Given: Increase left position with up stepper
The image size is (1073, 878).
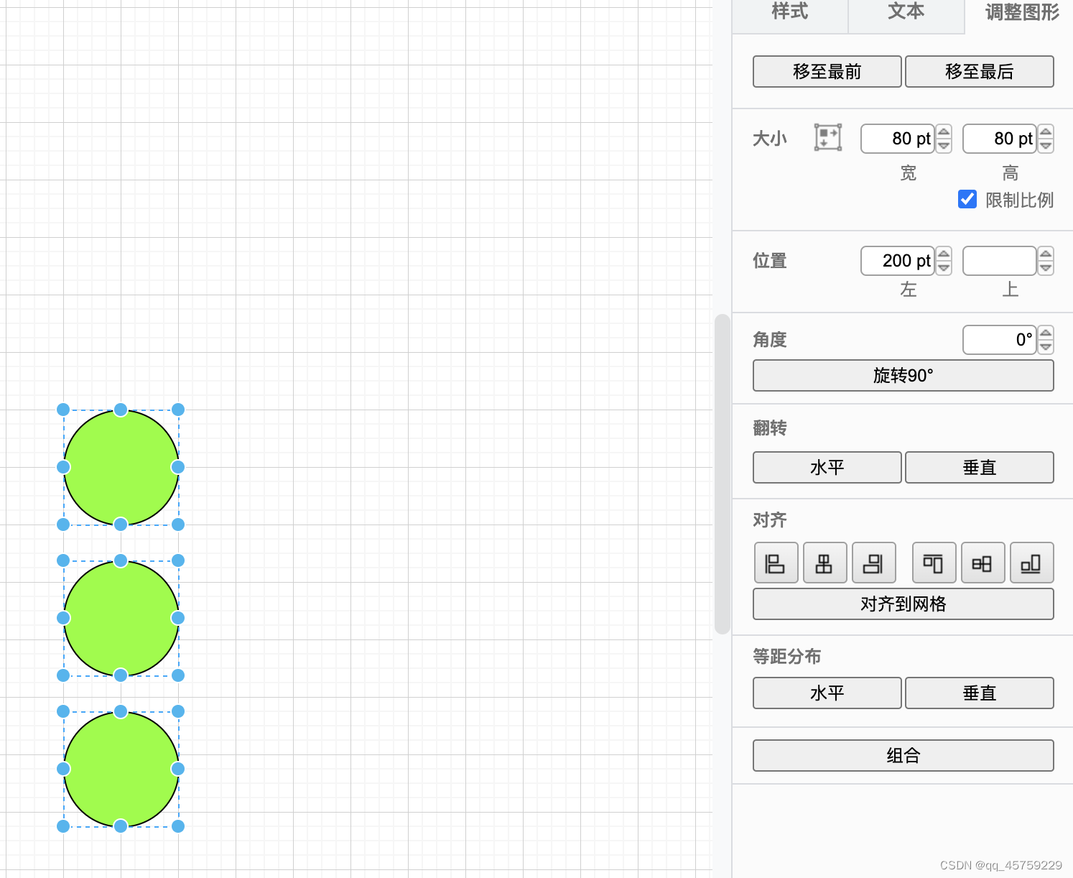Looking at the screenshot, I should (x=944, y=254).
